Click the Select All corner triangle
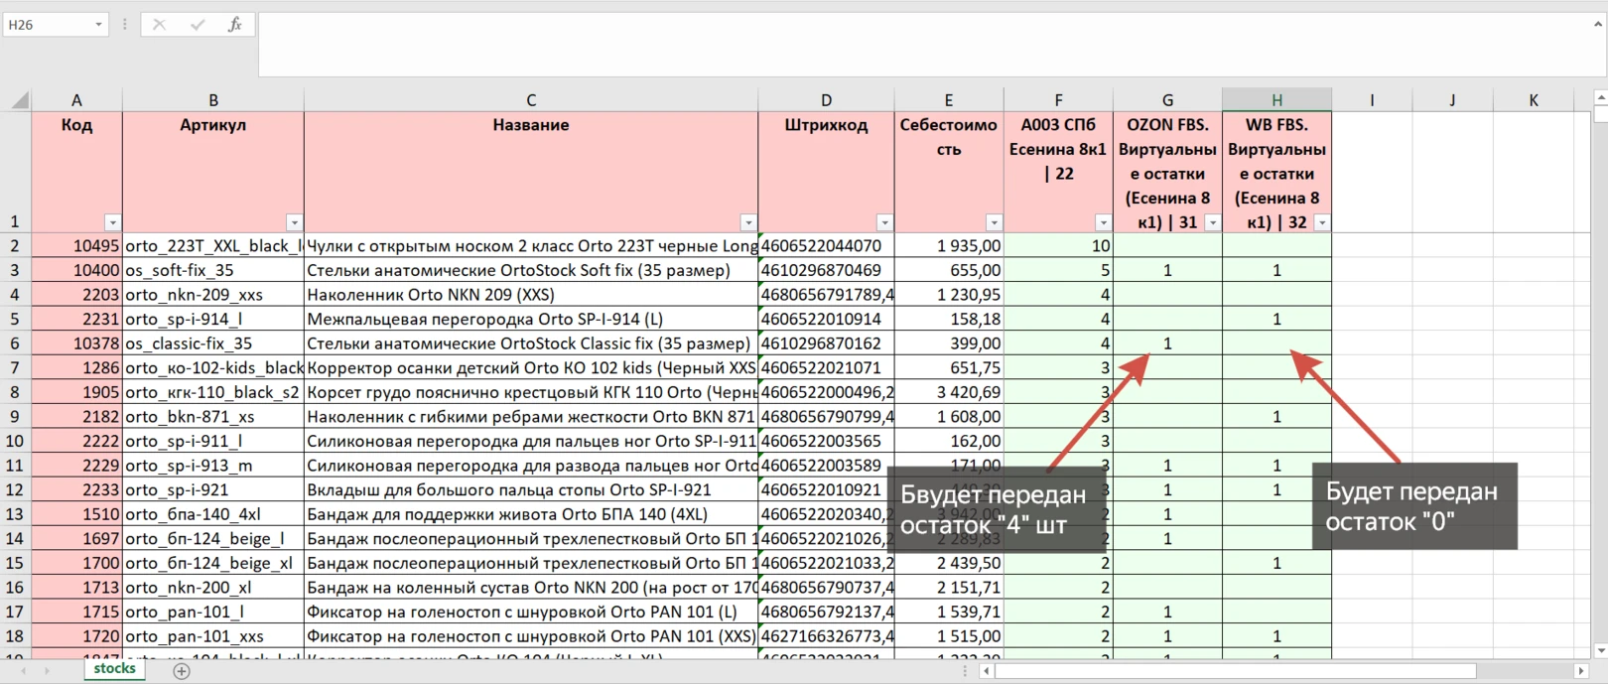The height and width of the screenshot is (684, 1608). pyautogui.click(x=19, y=100)
